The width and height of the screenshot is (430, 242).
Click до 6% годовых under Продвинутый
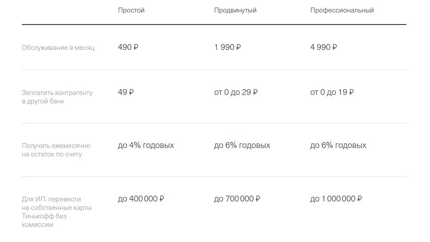242,145
